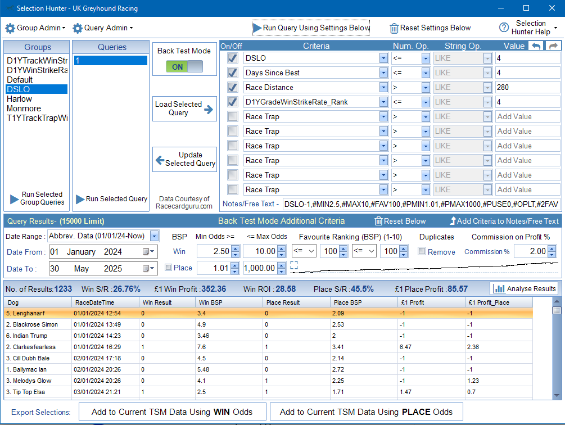Click Run Query Using Settings Below
565x425 pixels.
pyautogui.click(x=311, y=28)
